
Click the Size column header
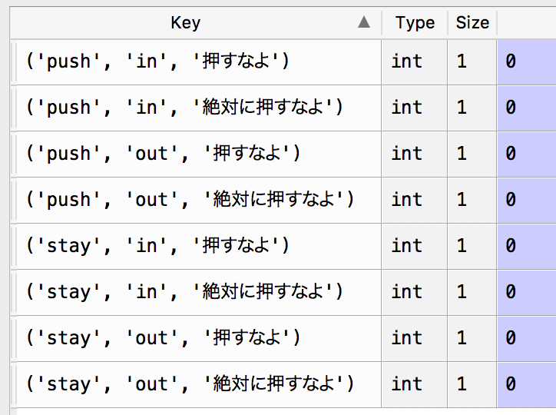tap(472, 23)
